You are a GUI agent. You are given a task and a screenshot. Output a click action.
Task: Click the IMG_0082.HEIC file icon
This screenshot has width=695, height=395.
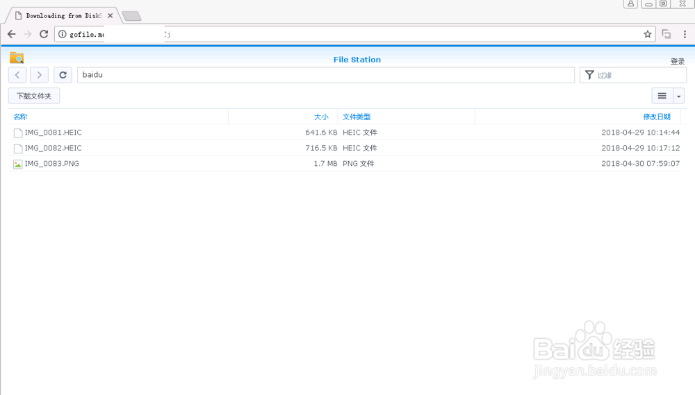click(18, 149)
